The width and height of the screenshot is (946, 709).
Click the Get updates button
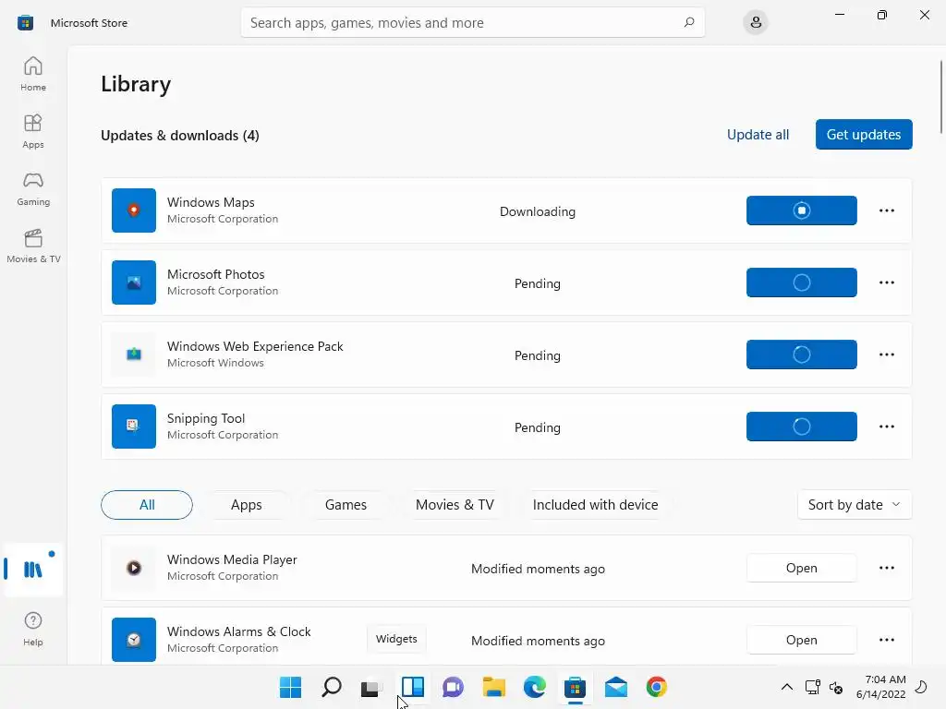coord(864,135)
